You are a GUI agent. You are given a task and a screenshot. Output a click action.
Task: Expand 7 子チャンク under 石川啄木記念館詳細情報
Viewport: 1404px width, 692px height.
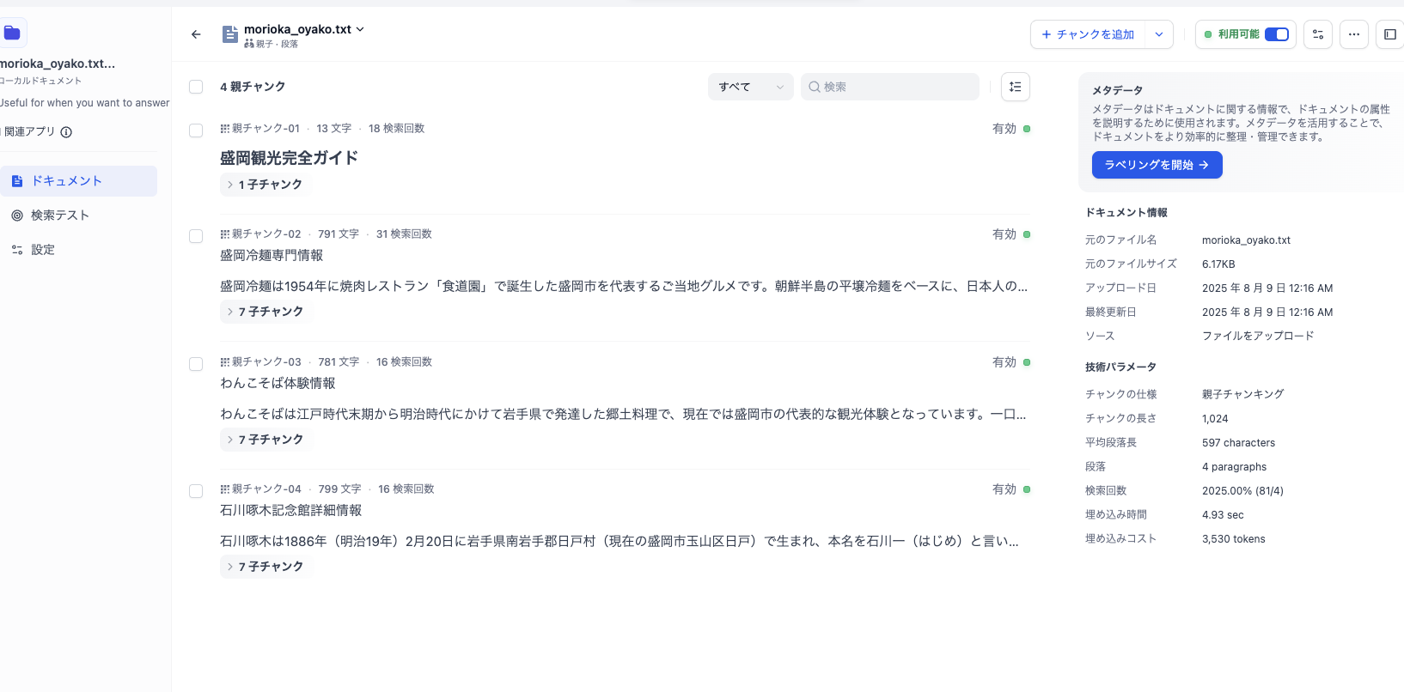266,567
